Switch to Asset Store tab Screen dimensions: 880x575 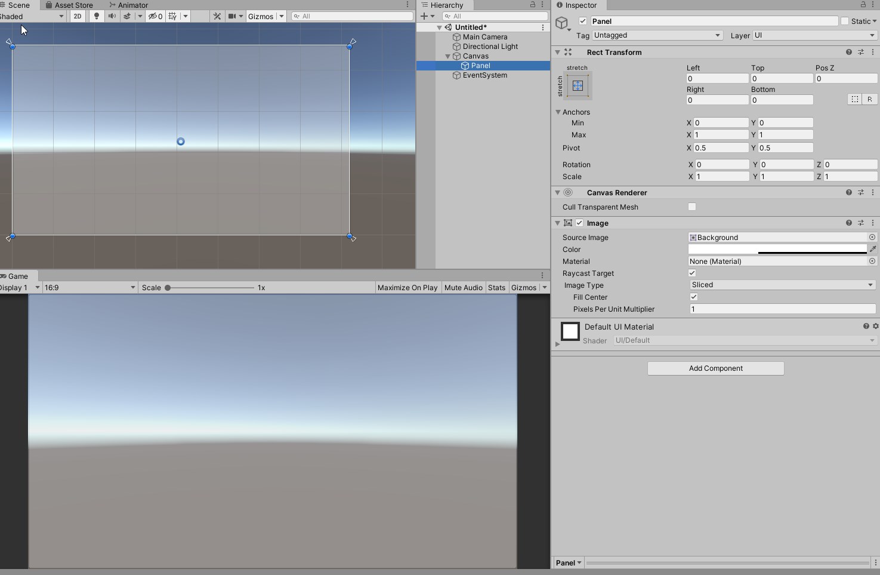tap(69, 5)
